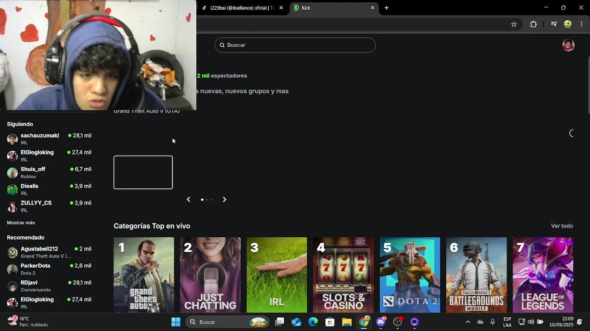
Task: Open Task View from the taskbar
Action: click(x=279, y=322)
